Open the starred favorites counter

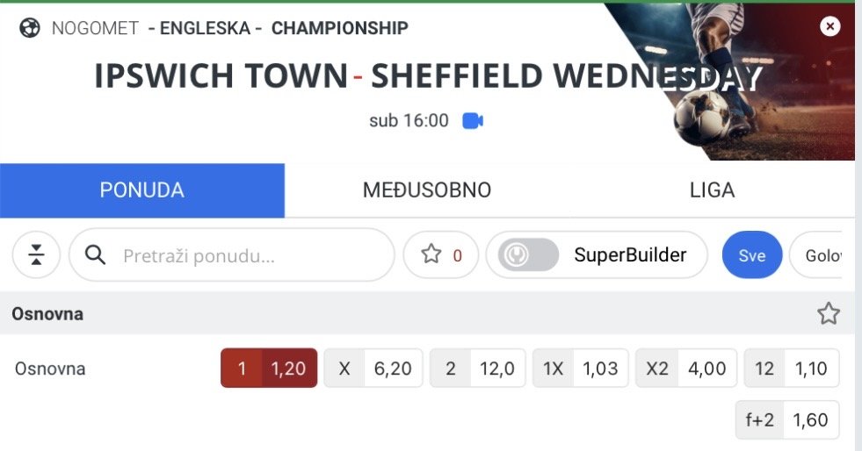pos(441,255)
